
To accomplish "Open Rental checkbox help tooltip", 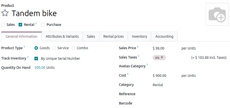I will tap(36, 23).
